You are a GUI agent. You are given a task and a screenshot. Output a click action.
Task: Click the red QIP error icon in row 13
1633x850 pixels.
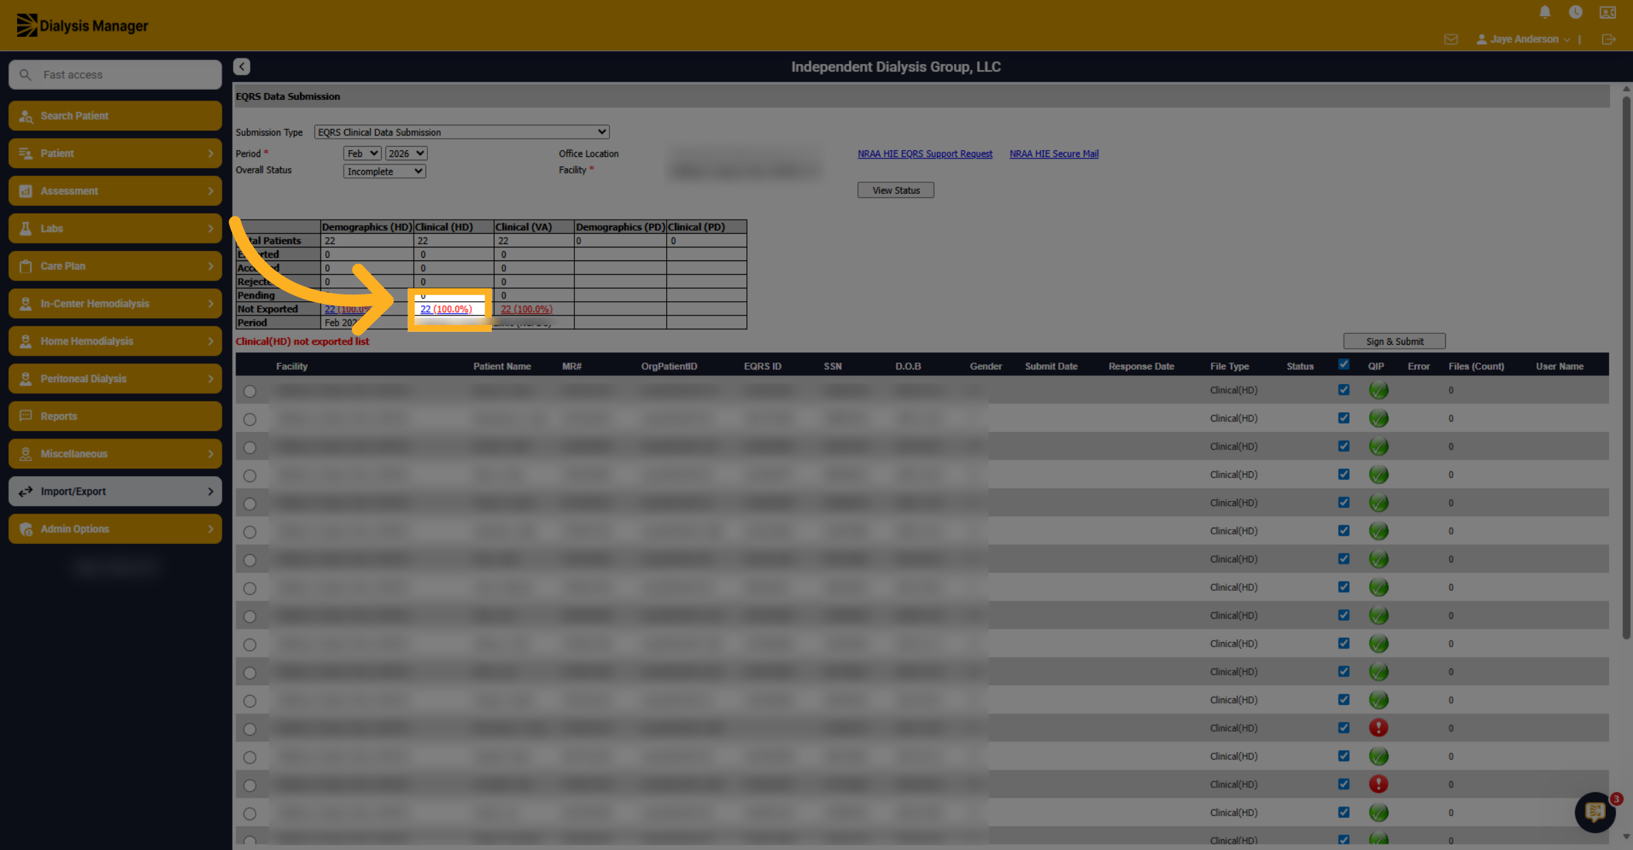(x=1379, y=728)
